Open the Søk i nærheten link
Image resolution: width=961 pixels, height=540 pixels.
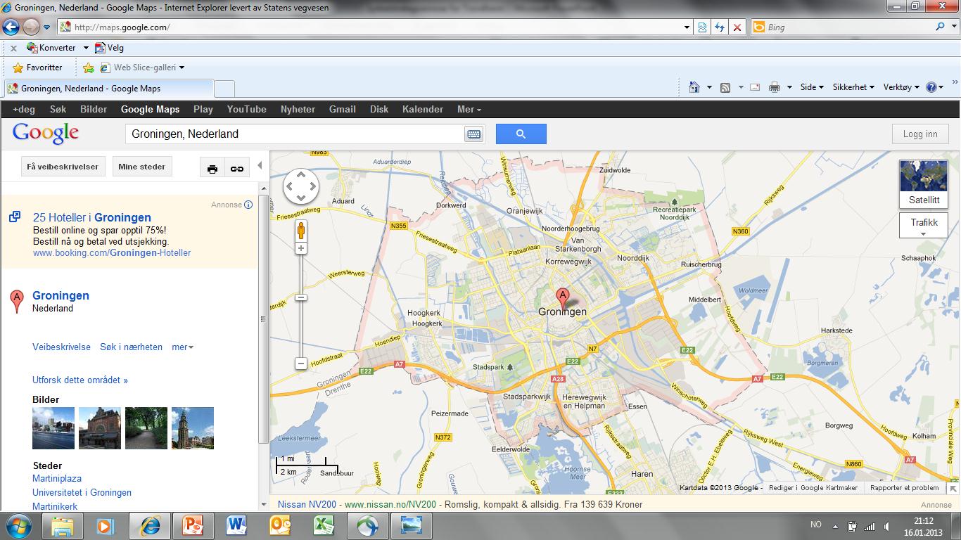pyautogui.click(x=131, y=347)
